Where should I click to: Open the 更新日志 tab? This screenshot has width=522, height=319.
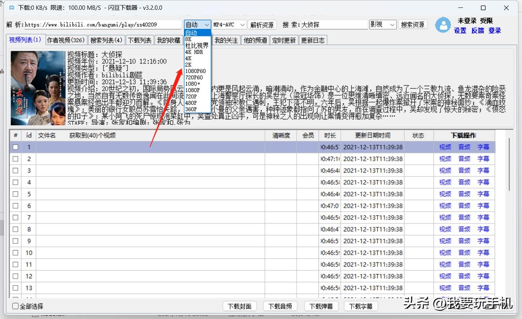[x=313, y=40]
